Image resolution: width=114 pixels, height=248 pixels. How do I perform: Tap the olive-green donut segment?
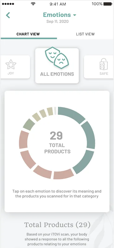coord(29,125)
